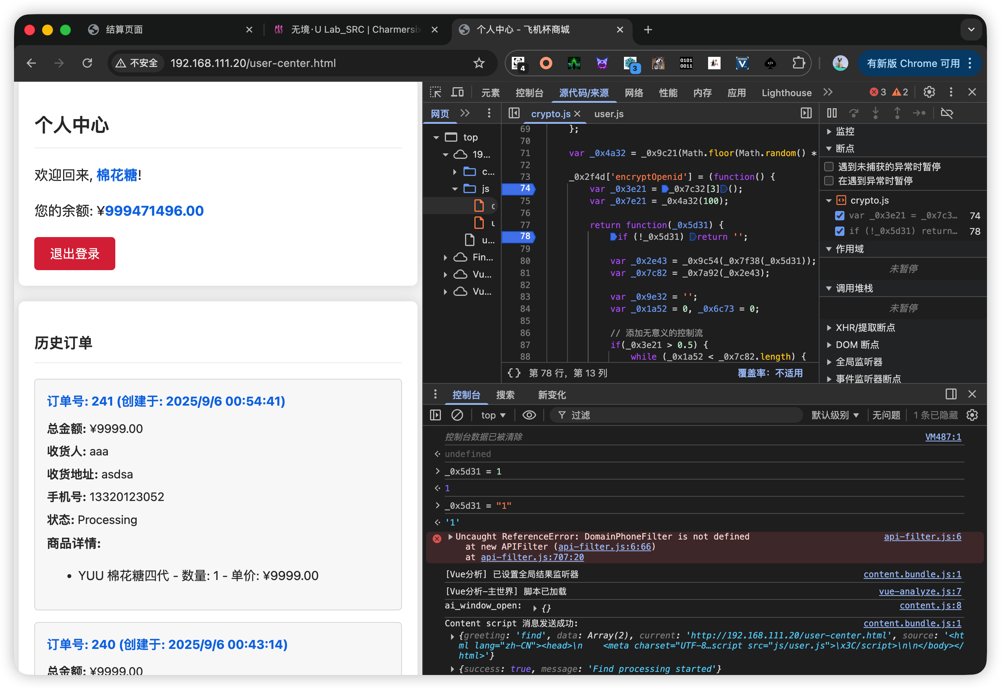Create a live expression using the eye icon
1001x689 pixels.
tap(529, 415)
